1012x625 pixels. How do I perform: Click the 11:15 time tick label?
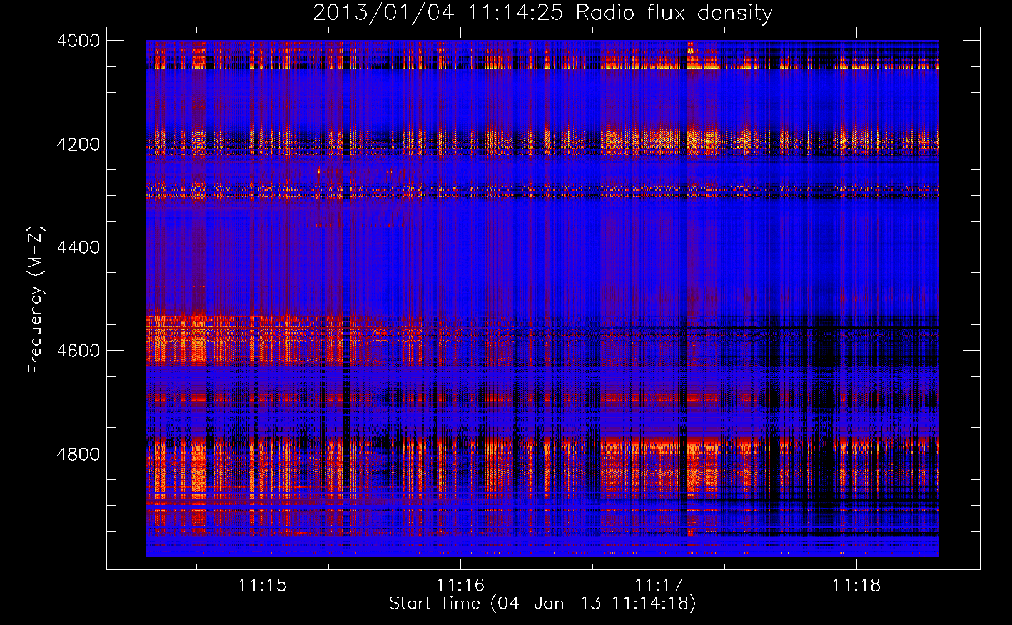263,585
